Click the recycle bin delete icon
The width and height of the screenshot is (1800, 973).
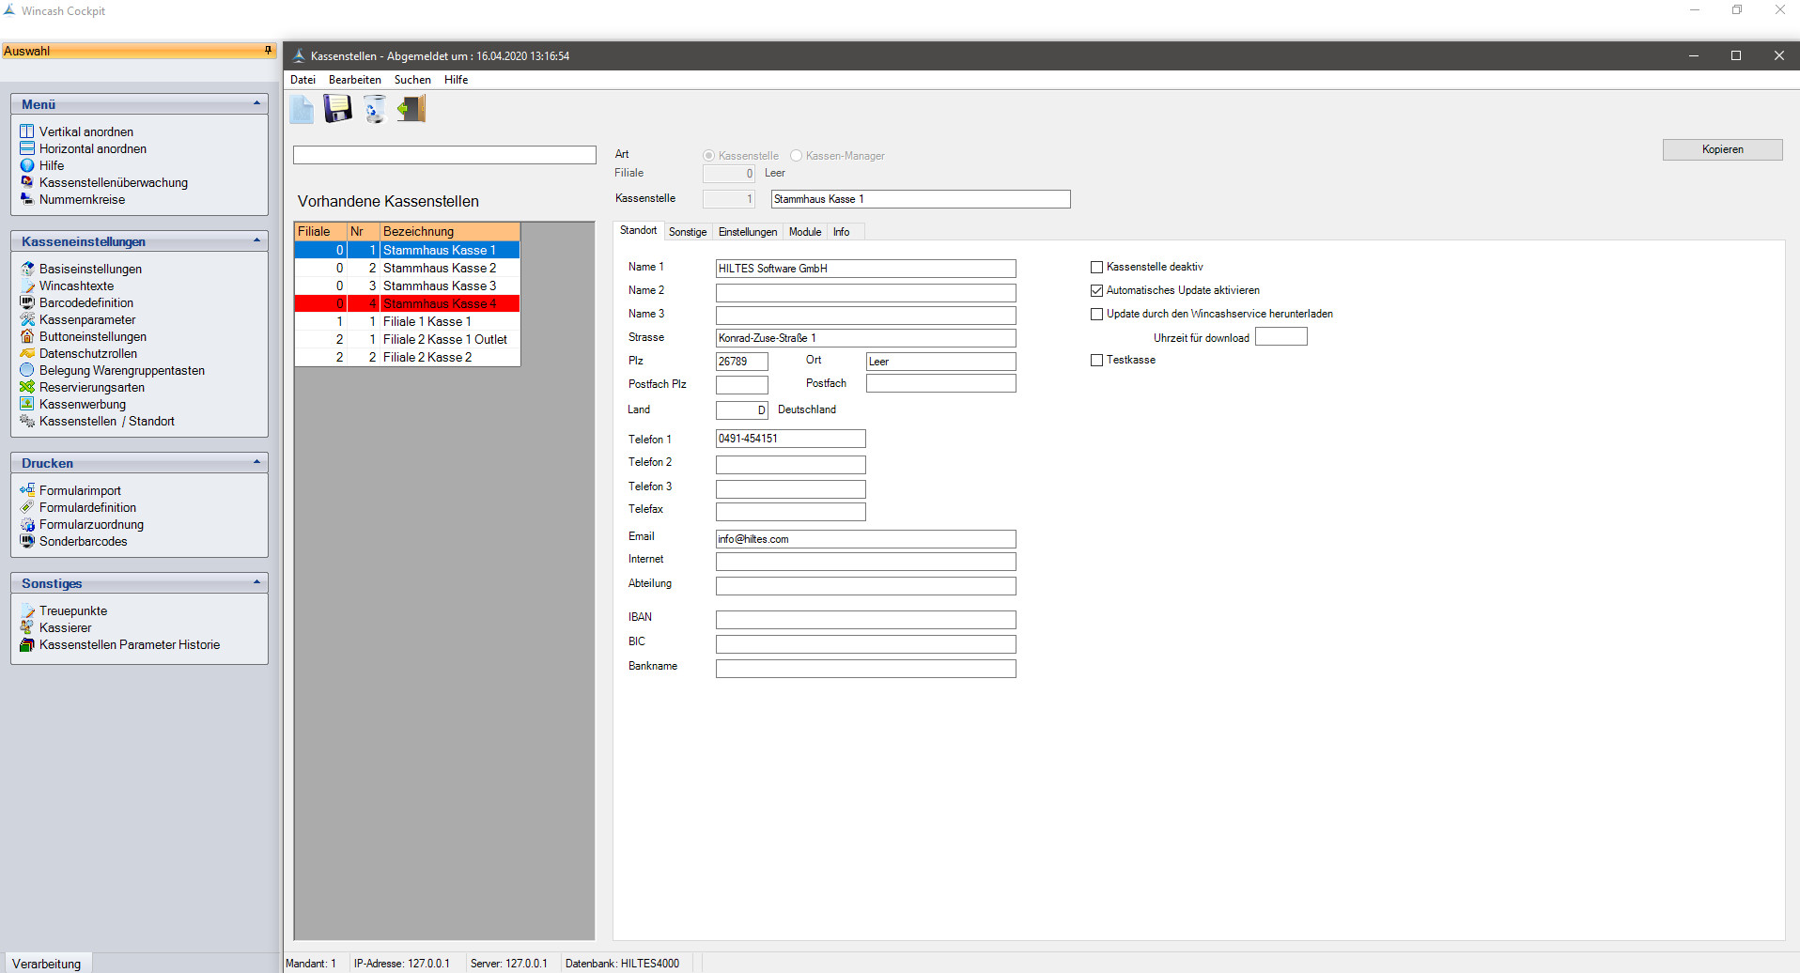[375, 110]
